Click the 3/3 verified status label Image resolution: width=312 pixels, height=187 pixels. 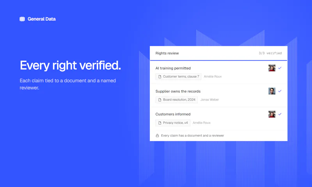[x=270, y=53]
